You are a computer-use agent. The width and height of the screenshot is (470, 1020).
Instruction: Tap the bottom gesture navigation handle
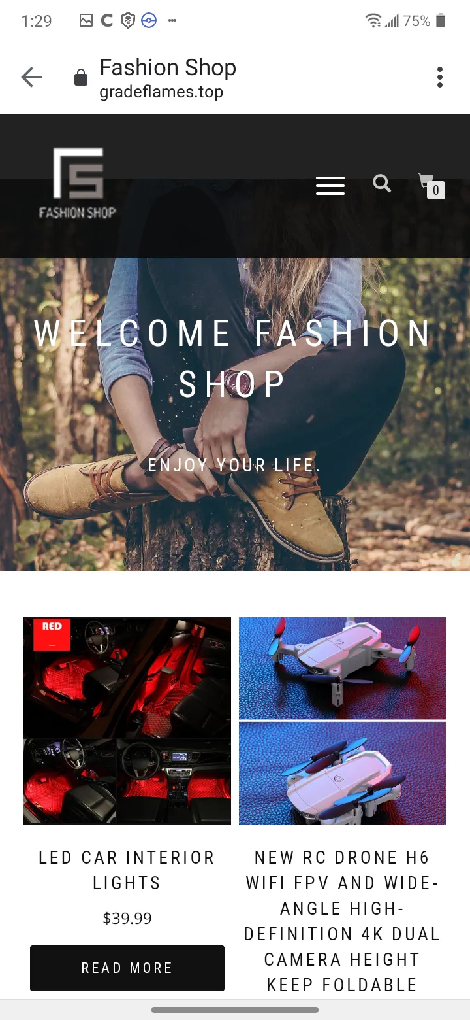235,1010
